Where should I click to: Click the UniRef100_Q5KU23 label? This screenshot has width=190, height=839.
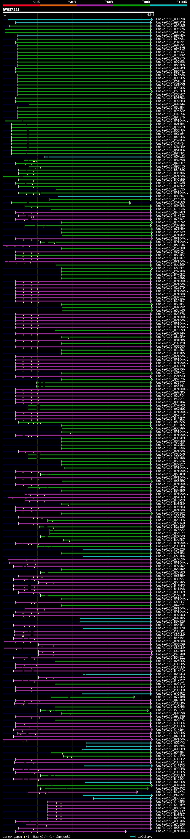[x=170, y=157]
